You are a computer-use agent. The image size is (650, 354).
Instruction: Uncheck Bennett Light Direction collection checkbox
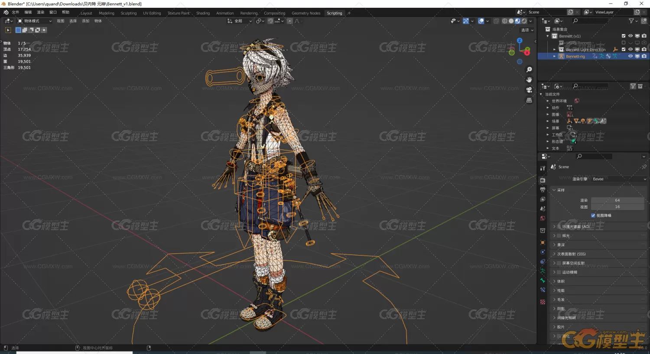(624, 49)
